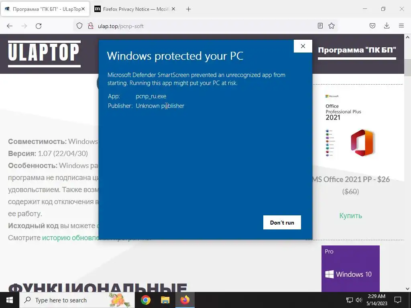Click the Купить link under MS Office
This screenshot has width=411, height=308.
[x=351, y=215]
